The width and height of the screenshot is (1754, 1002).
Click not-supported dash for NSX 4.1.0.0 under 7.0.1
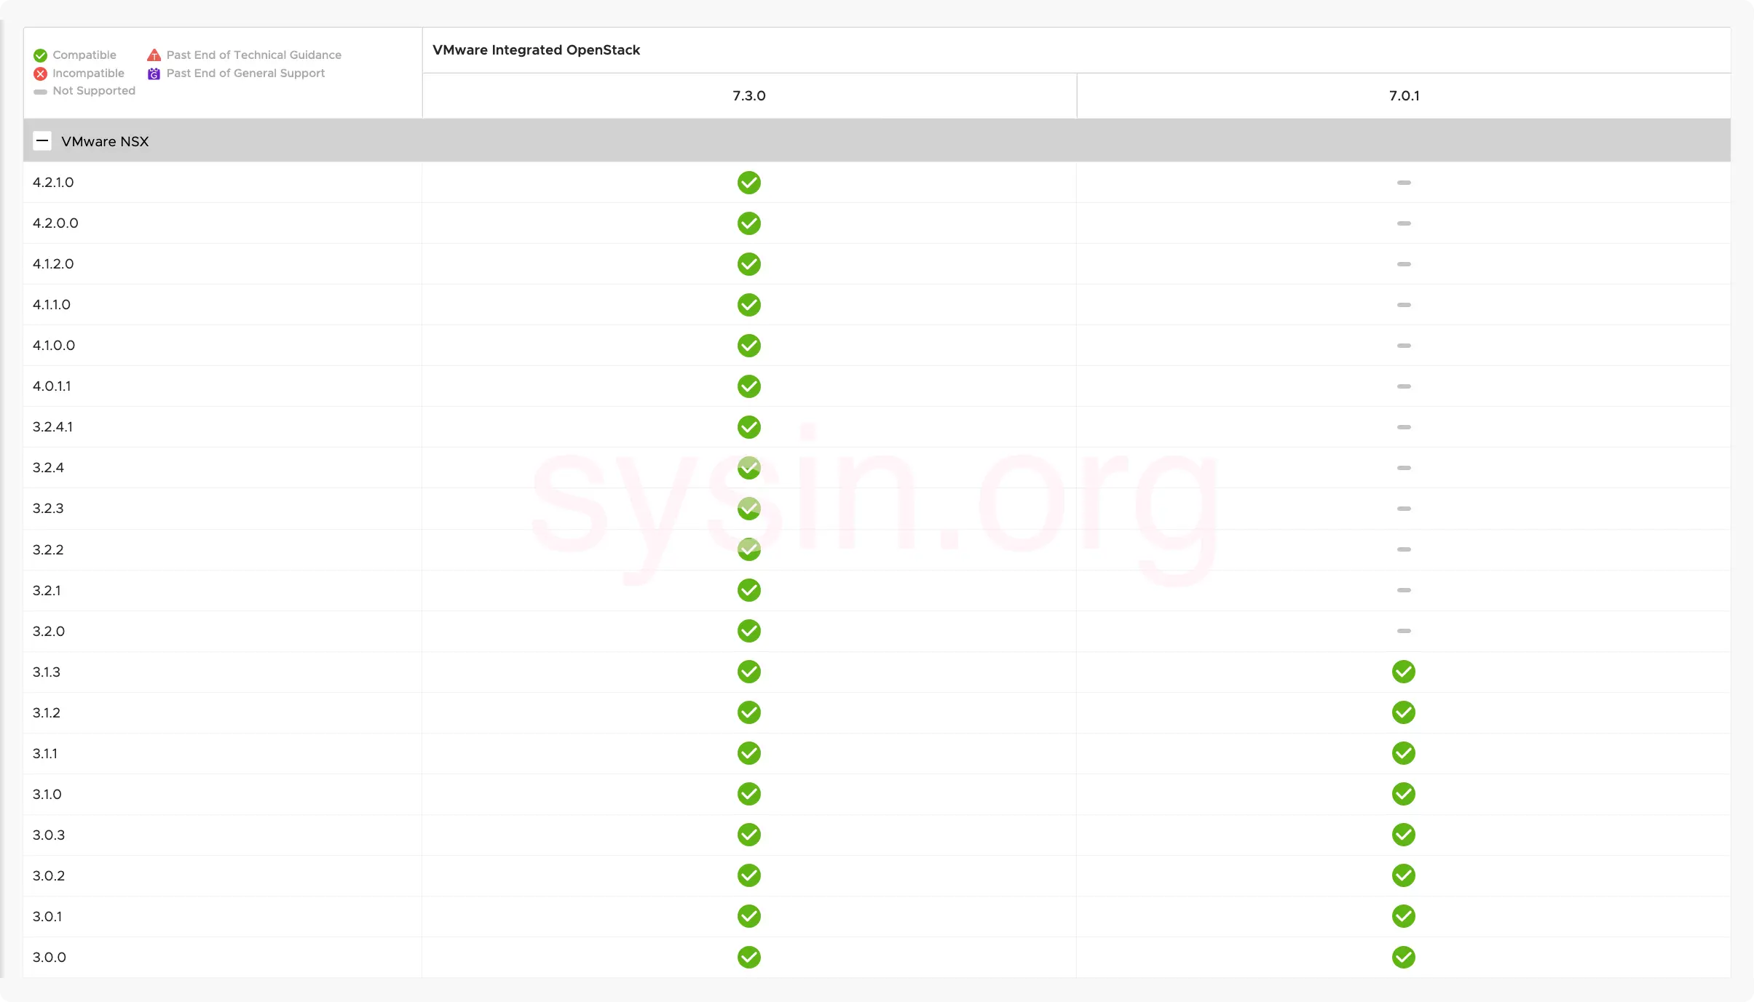pos(1404,346)
